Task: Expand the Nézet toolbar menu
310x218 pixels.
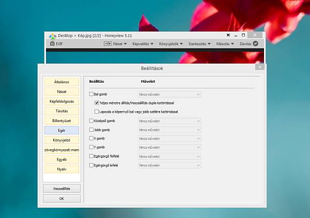Action: pyautogui.click(x=120, y=44)
